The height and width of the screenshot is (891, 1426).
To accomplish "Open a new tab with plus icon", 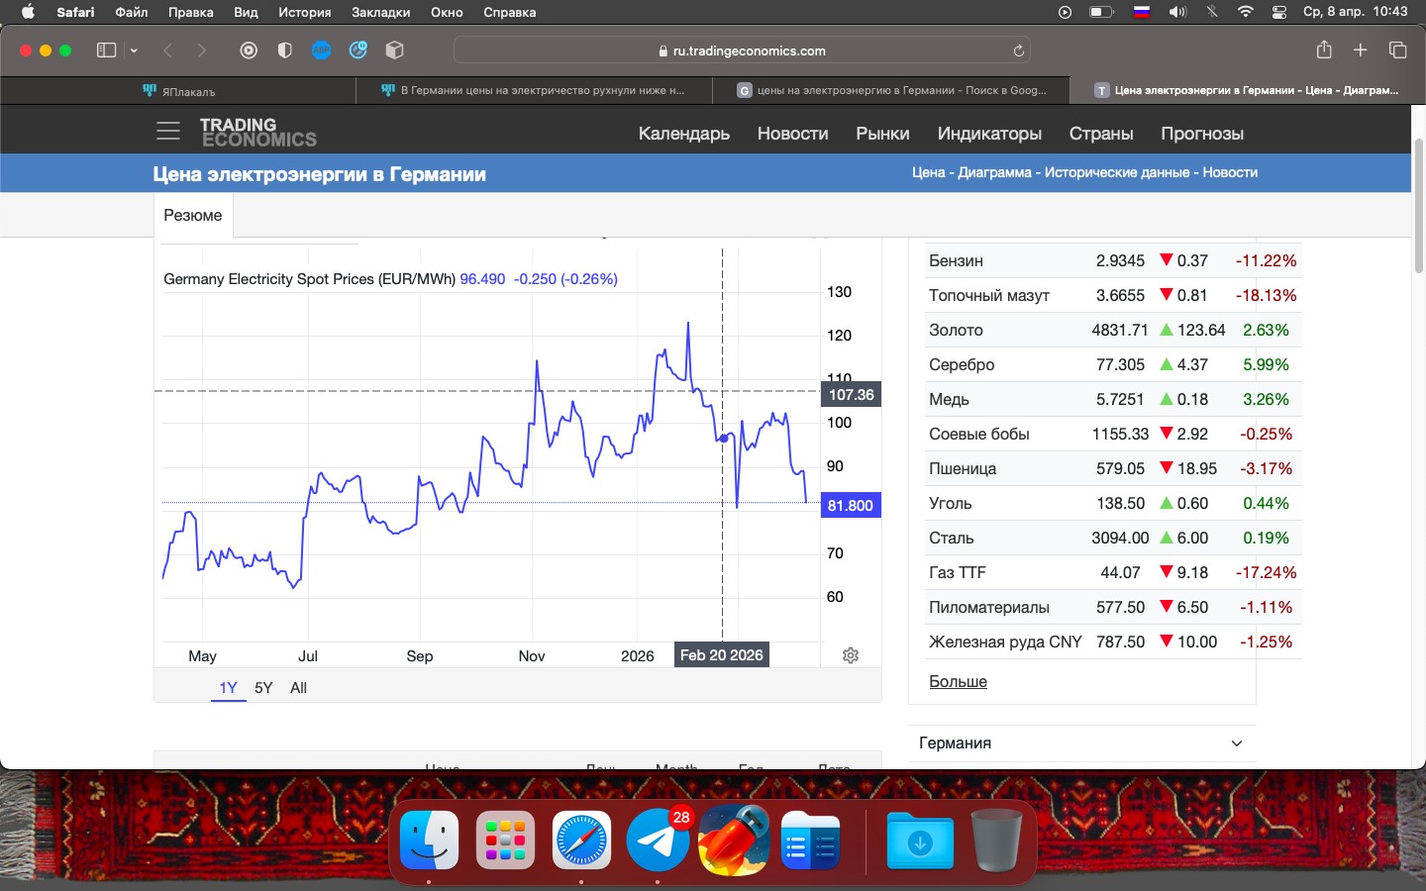I will pyautogui.click(x=1361, y=49).
